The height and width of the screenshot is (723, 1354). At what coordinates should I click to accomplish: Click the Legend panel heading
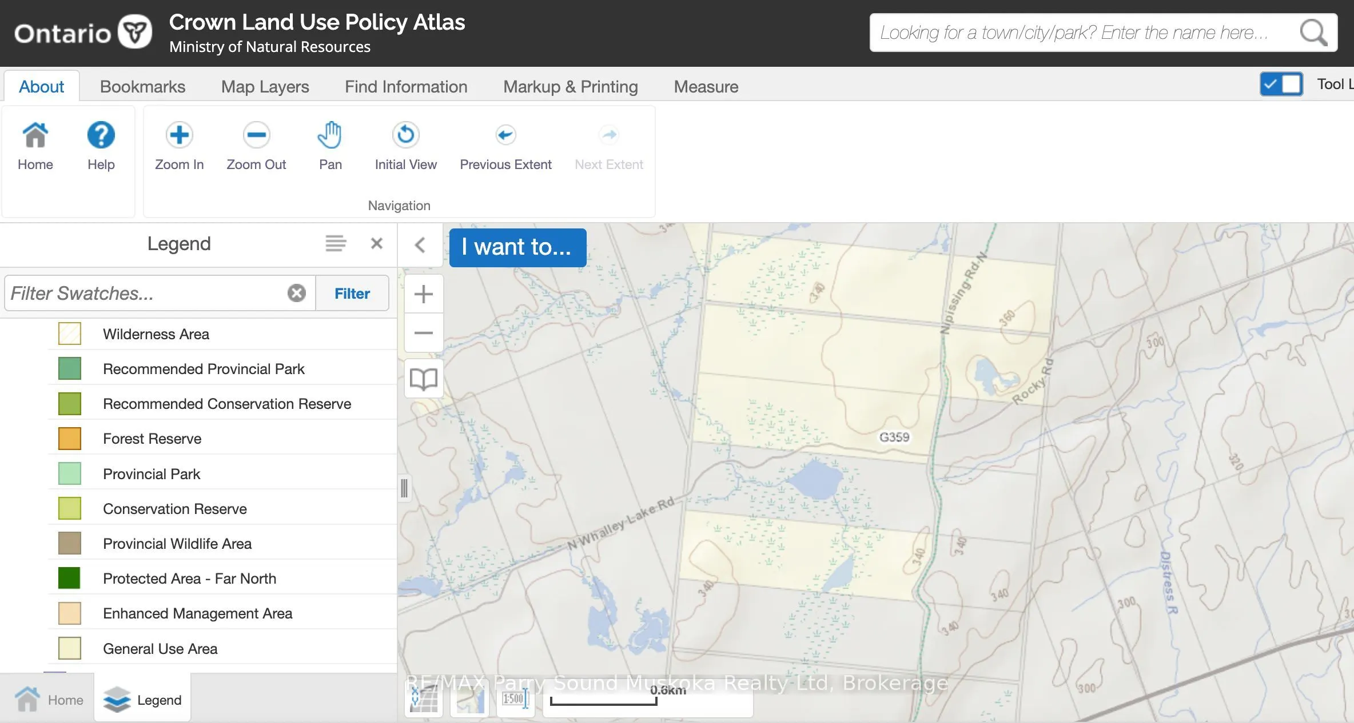tap(179, 243)
